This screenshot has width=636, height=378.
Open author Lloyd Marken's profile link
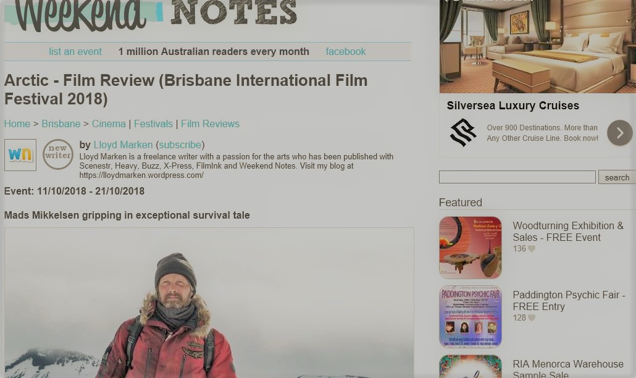(x=123, y=145)
